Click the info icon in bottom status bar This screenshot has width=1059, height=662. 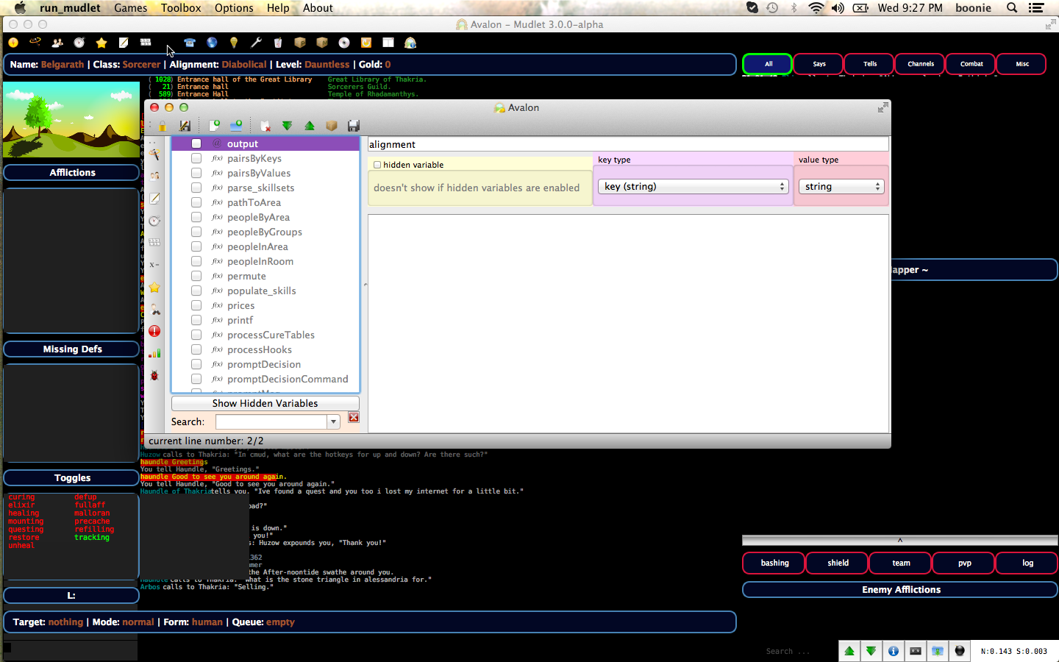point(893,651)
